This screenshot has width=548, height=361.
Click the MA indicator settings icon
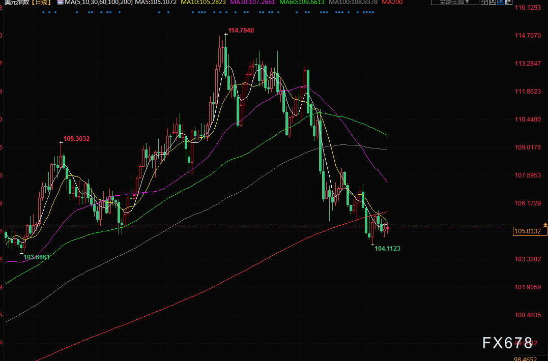(60, 3)
